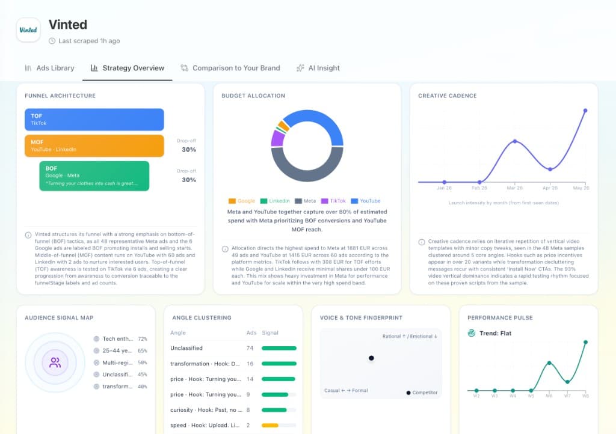Toggle the LinkedIn legend swatch

(263, 201)
